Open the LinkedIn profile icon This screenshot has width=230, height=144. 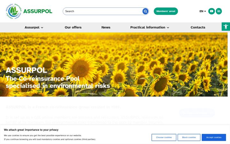[x=219, y=11]
